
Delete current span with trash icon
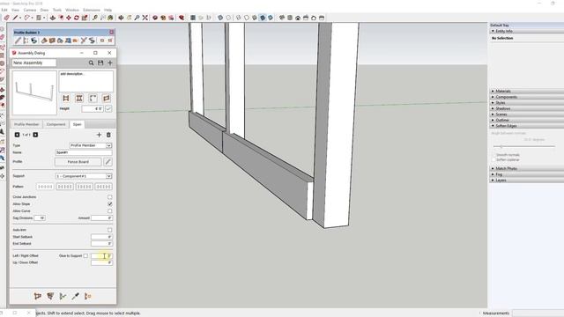(x=108, y=135)
